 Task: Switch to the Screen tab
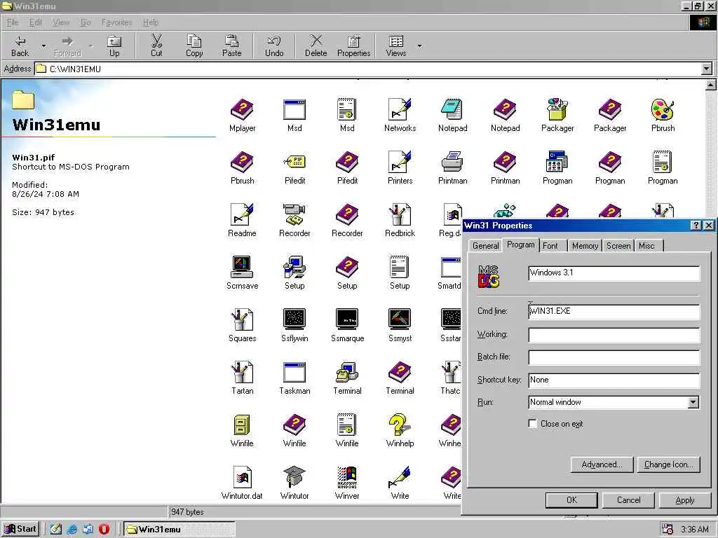618,246
